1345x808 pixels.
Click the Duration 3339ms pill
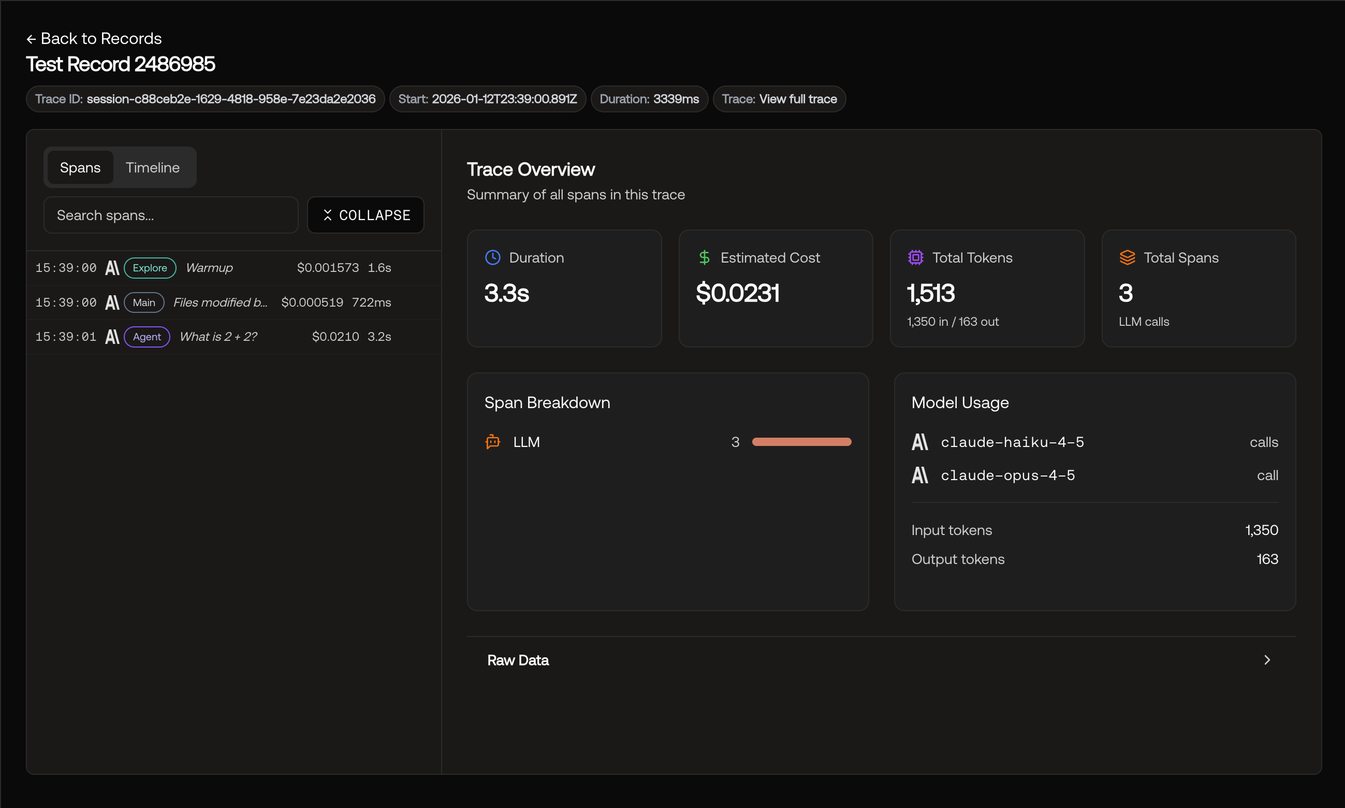click(x=649, y=99)
